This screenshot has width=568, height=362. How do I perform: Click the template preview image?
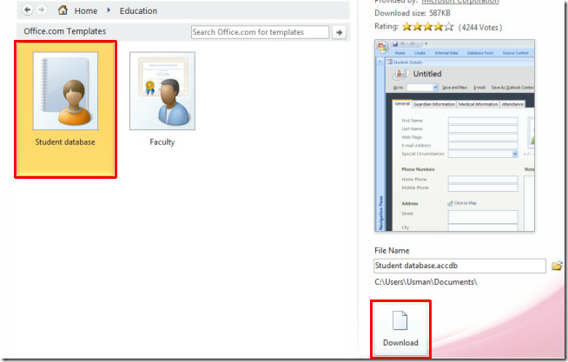454,135
